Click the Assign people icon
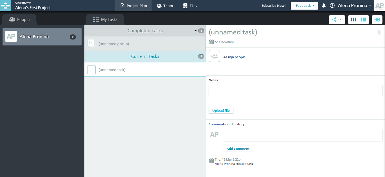The image size is (385, 177). (214, 56)
